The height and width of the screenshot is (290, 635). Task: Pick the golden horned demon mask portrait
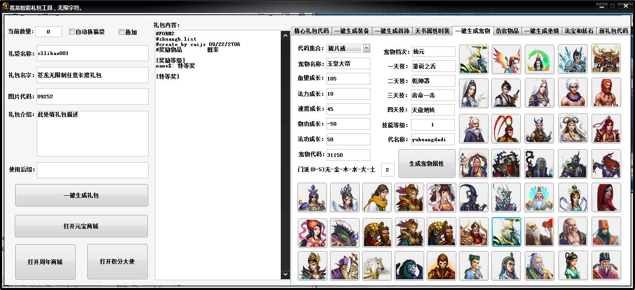(606, 59)
